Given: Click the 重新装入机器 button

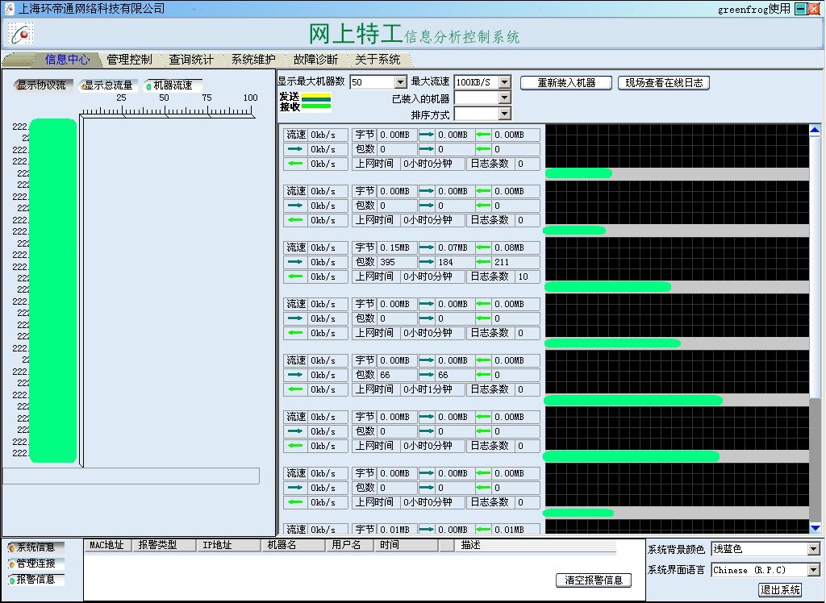Looking at the screenshot, I should (x=566, y=83).
